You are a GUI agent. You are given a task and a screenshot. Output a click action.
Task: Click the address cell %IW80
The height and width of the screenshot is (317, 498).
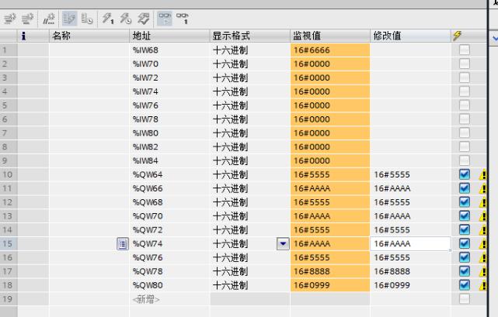click(x=169, y=133)
